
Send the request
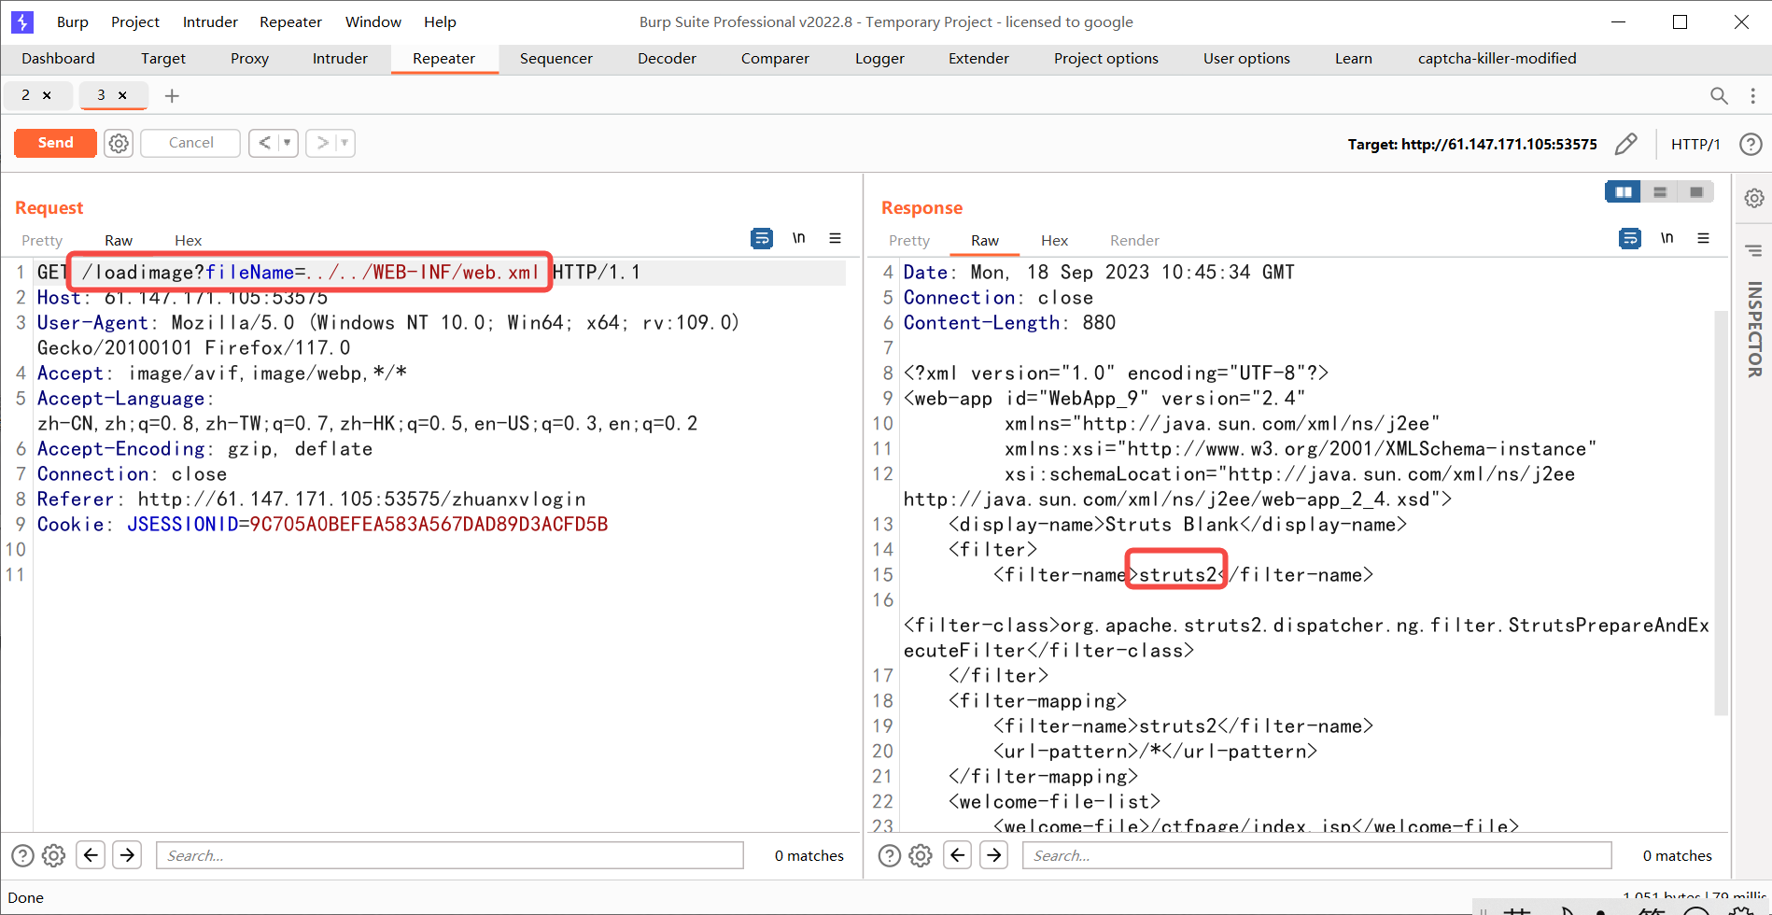tap(55, 143)
